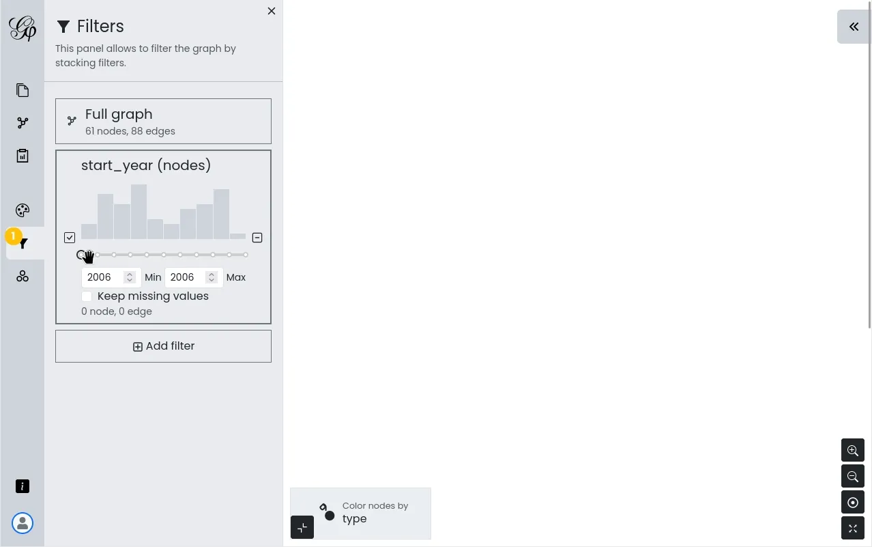Click the info icon in sidebar
This screenshot has width=872, height=547.
[x=23, y=486]
